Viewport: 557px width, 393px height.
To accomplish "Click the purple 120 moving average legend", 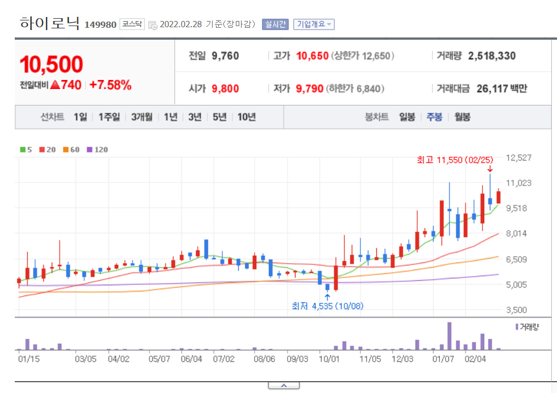I will click(97, 150).
